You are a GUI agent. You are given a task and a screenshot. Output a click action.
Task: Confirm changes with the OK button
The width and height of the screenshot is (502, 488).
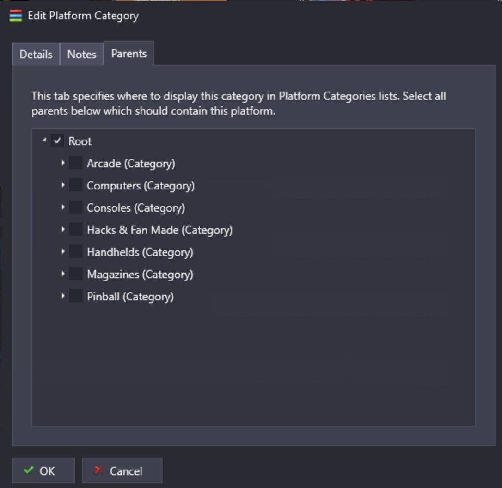point(43,470)
